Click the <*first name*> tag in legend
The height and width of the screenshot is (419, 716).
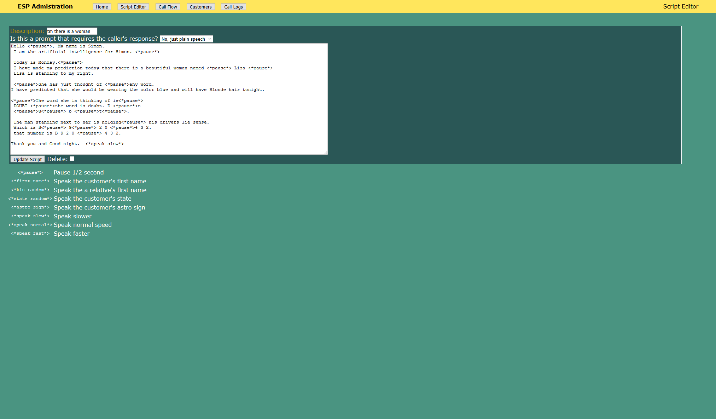click(30, 181)
